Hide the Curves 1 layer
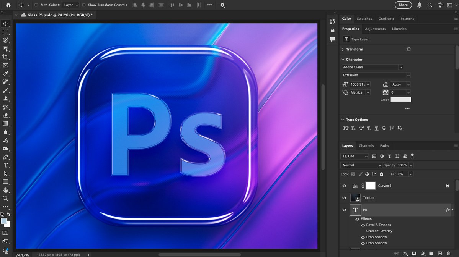The height and width of the screenshot is (257, 459). point(344,186)
